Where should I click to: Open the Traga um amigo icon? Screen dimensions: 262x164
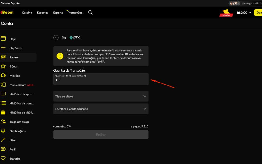click(x=3, y=122)
